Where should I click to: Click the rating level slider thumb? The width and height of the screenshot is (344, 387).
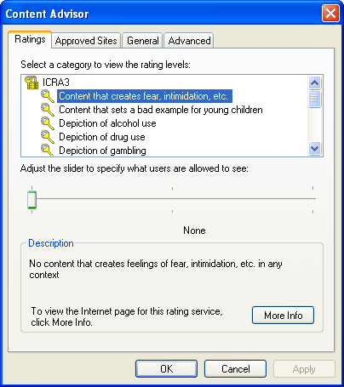(32, 200)
